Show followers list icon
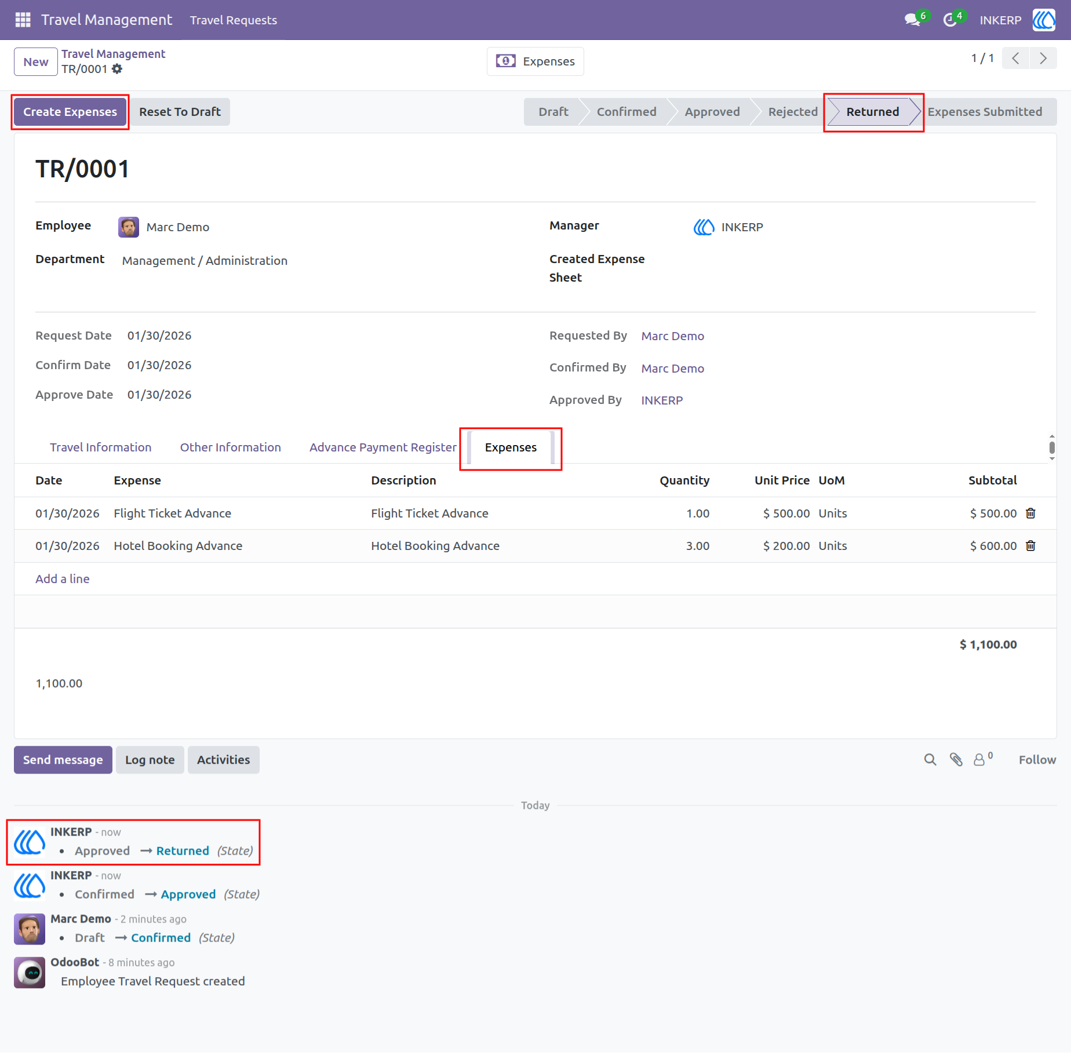1071x1053 pixels. click(x=983, y=759)
